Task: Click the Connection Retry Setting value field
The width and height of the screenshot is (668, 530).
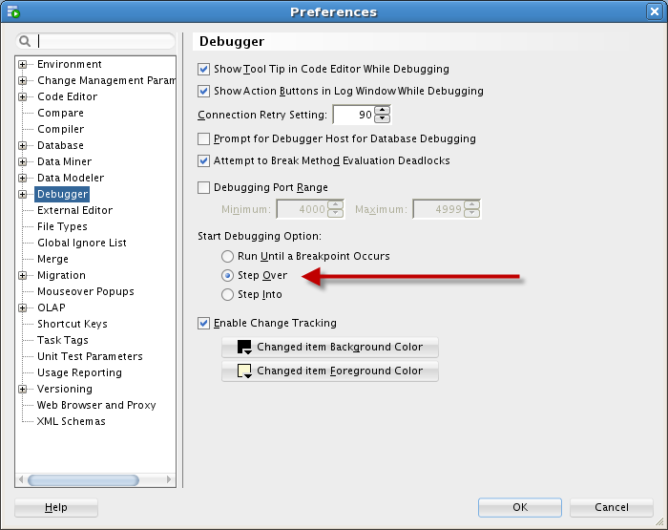Action: 354,115
